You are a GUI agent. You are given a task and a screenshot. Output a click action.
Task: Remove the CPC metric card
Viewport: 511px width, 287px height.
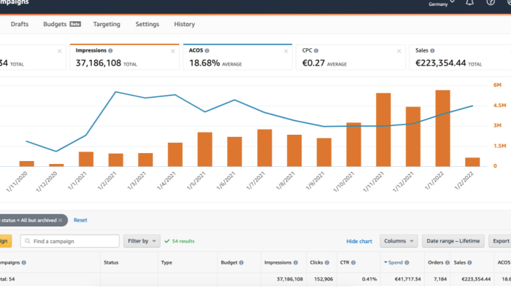coord(399,52)
